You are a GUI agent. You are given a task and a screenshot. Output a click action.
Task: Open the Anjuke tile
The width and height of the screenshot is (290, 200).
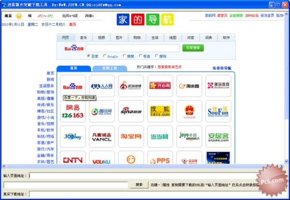(x=218, y=136)
